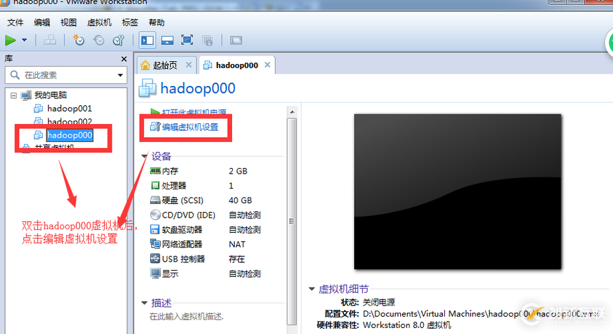Click the large hadoop000 title VM icon
This screenshot has width=613, height=334.
click(147, 88)
